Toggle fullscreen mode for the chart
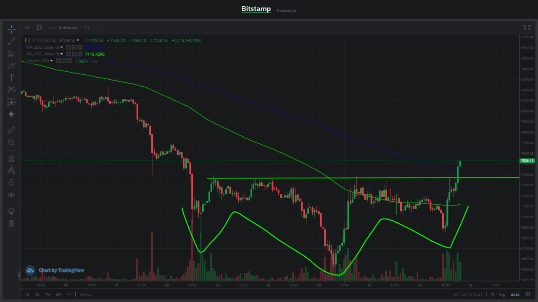538x302 pixels. pos(527,28)
